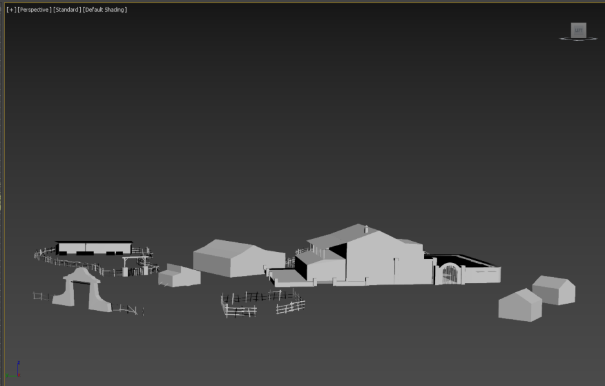Screen dimensions: 605x386
Task: Select the long flat-roofed stable building
Action: pos(94,247)
